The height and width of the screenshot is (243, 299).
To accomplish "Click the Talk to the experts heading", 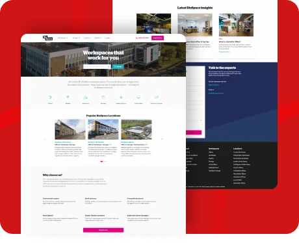I will [x=222, y=68].
